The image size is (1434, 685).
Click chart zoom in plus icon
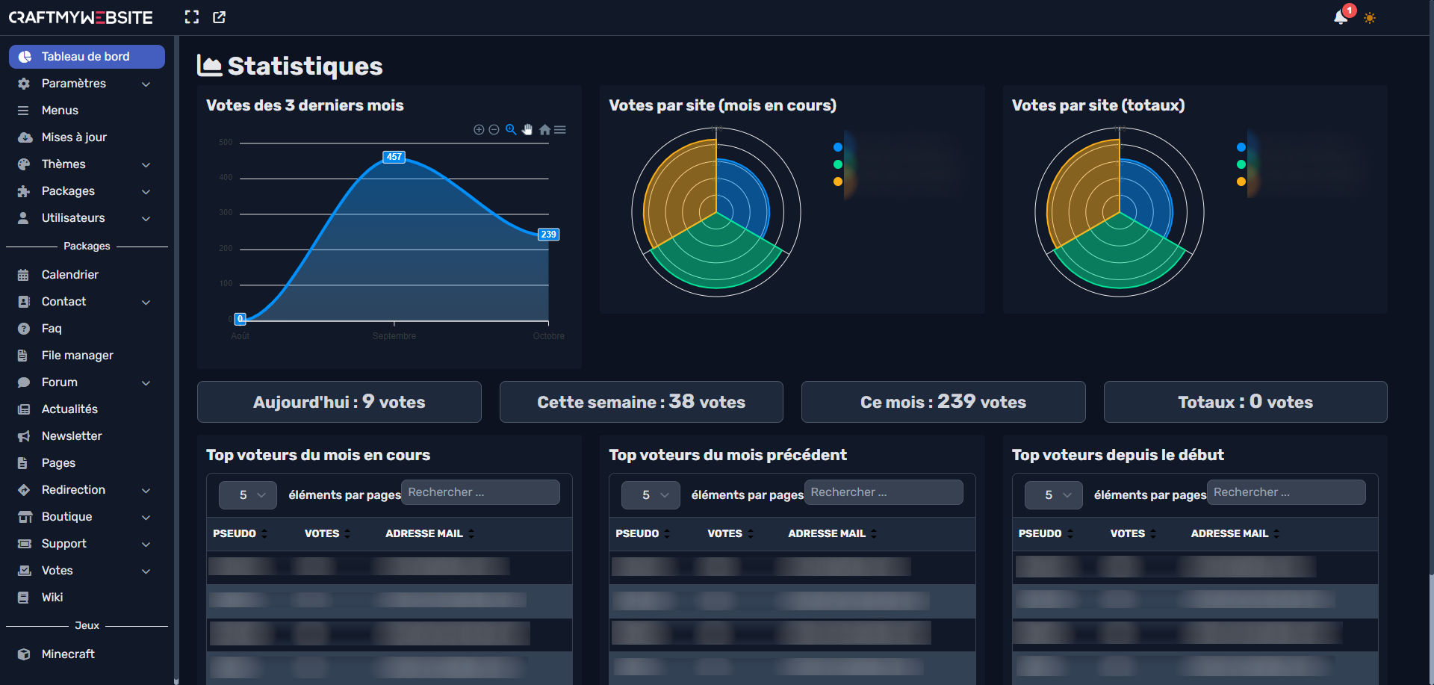click(479, 130)
